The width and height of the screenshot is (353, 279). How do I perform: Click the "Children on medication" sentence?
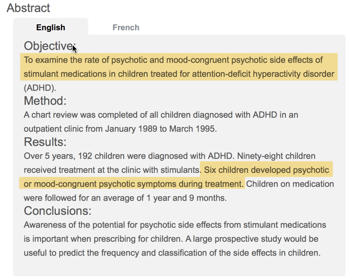290,184
